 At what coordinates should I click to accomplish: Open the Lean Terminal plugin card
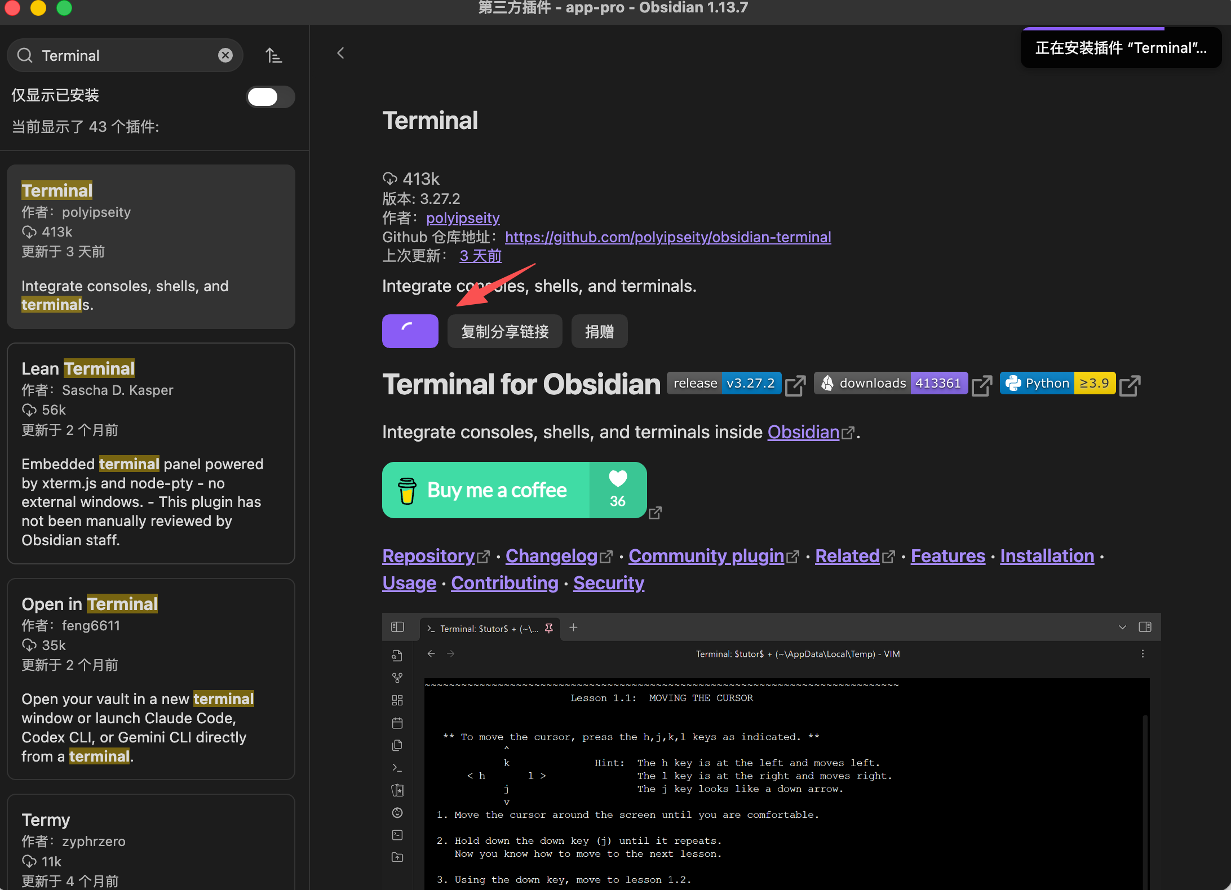pos(151,453)
